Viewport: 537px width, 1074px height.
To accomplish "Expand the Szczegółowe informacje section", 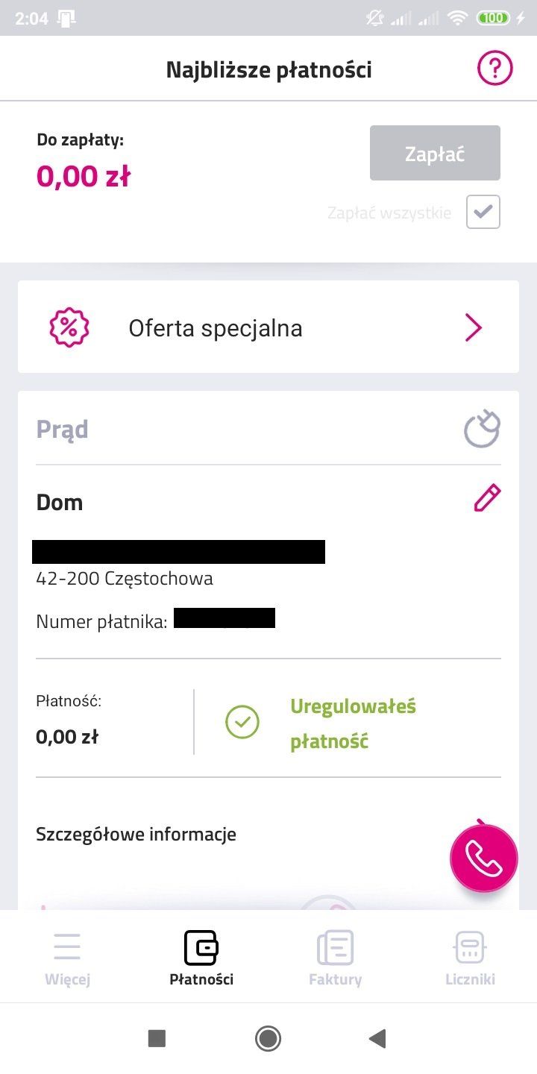I will coord(136,834).
